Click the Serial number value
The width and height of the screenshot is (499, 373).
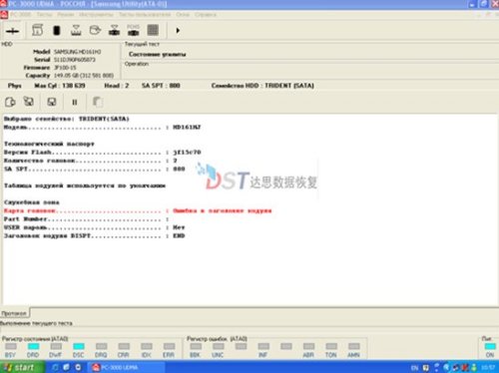(75, 60)
